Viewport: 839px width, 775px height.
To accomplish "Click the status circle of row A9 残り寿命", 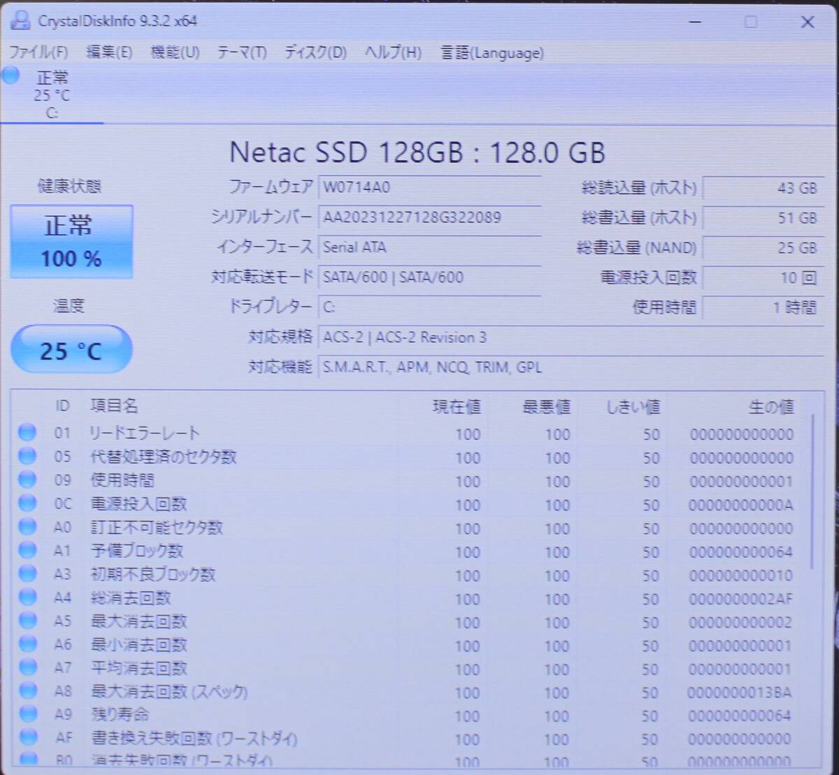I will (27, 714).
